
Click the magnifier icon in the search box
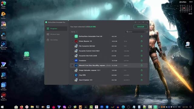click(x=127, y=32)
